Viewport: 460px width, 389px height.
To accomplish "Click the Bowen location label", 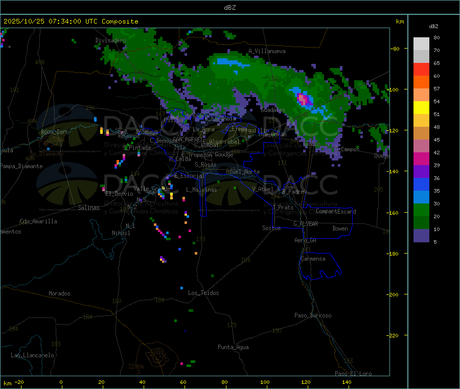I will tap(340, 228).
